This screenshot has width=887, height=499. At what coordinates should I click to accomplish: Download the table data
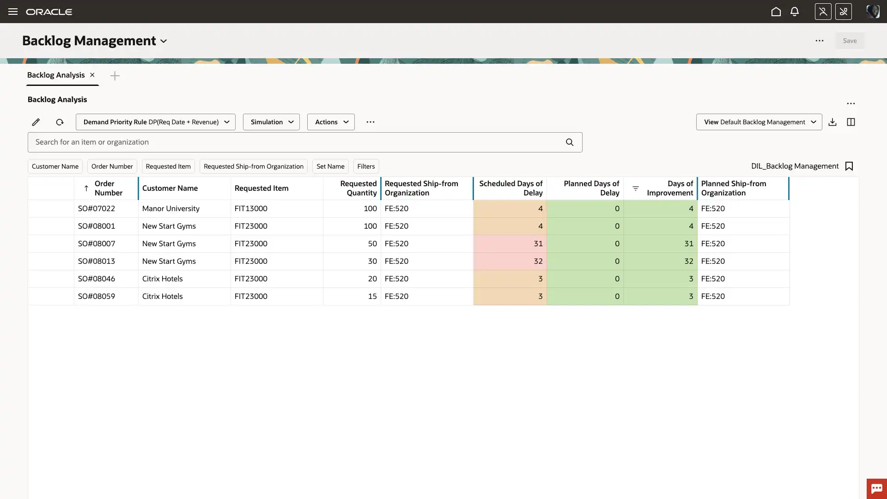pos(832,122)
